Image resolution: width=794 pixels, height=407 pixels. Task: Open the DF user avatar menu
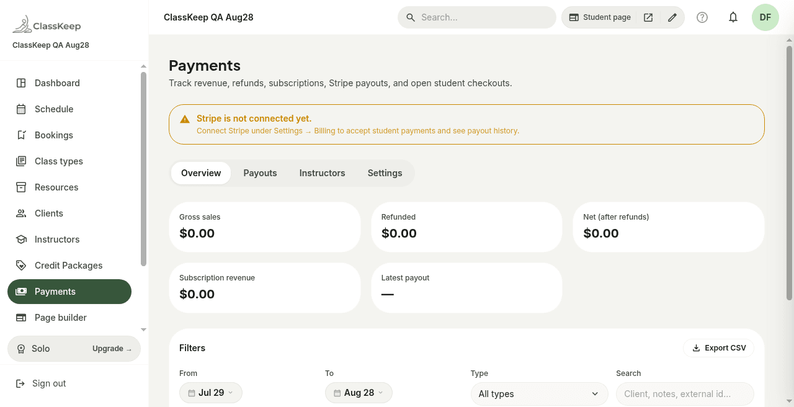tap(765, 17)
